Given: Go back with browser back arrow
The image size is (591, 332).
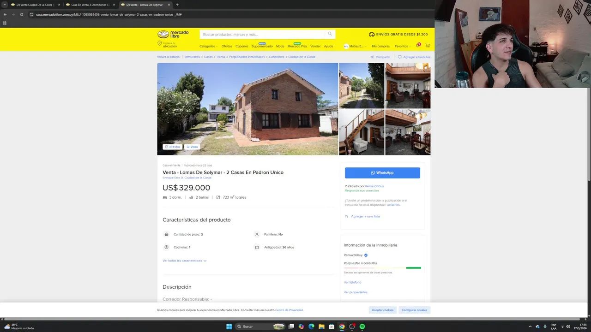Looking at the screenshot, I should [x=5, y=14].
